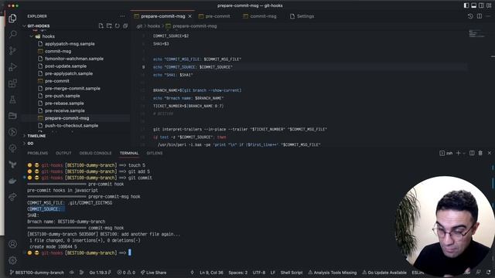Screen dimensions: 495x278
Task: Close the prepare-commit-msg editor tab
Action: click(x=189, y=16)
